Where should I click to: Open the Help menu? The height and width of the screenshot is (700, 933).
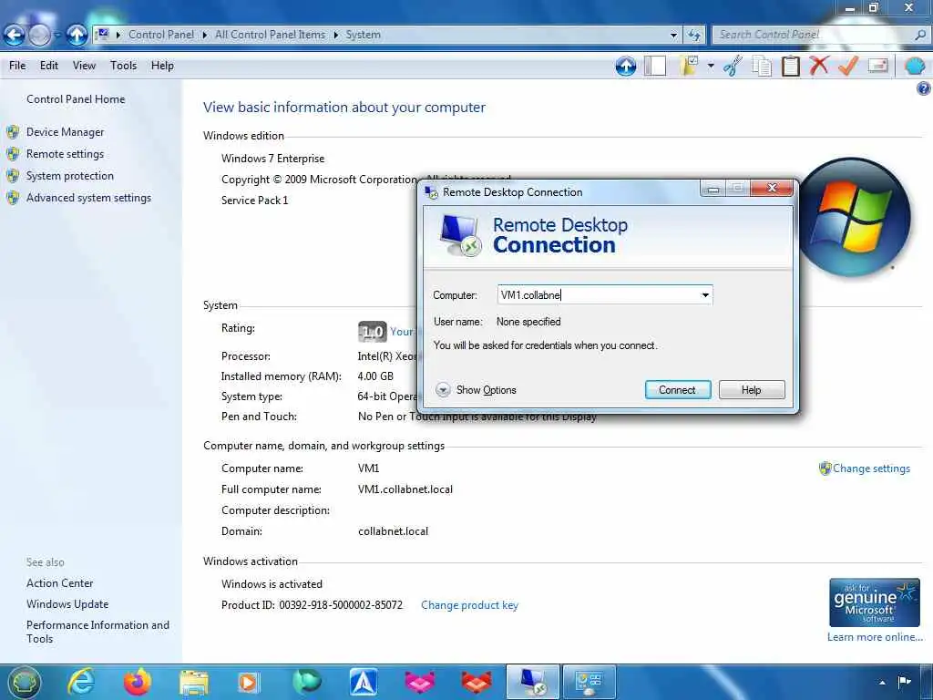point(162,66)
